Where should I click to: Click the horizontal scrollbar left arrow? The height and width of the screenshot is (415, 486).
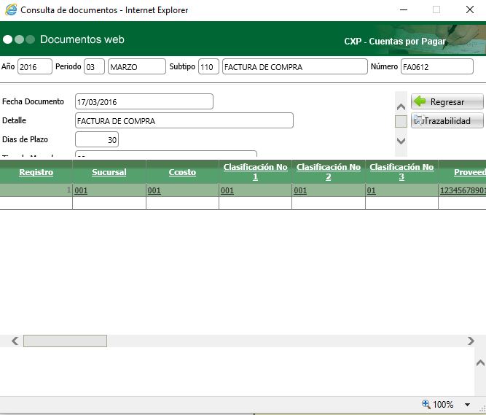tap(15, 341)
